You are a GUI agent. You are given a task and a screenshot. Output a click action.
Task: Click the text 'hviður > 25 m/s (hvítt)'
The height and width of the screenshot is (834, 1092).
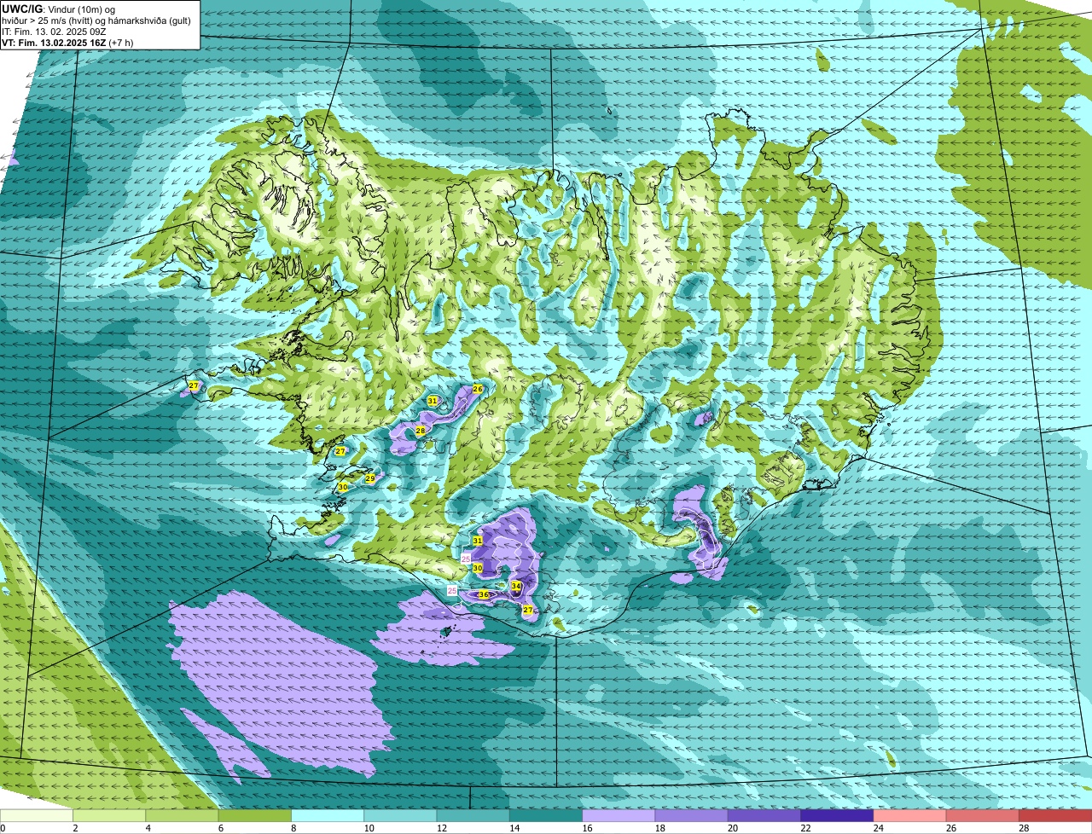pos(49,20)
